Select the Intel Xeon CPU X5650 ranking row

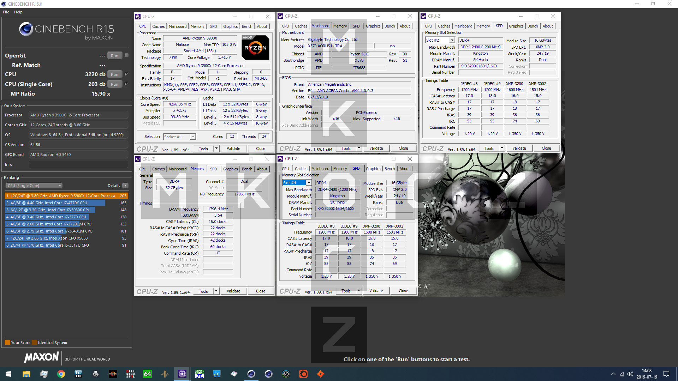tap(66, 238)
